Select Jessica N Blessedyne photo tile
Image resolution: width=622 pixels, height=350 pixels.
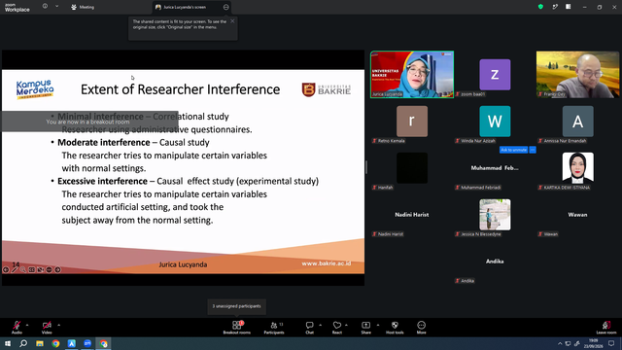495,215
